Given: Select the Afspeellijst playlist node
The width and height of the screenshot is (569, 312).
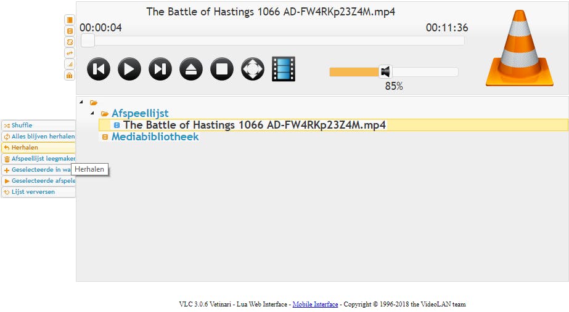Looking at the screenshot, I should 140,113.
